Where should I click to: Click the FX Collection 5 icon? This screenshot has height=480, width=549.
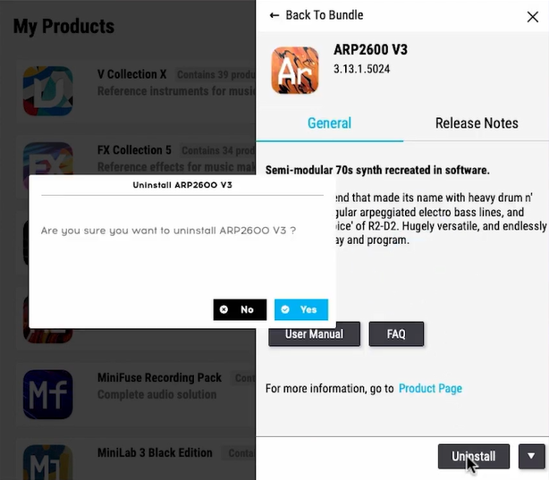[48, 159]
